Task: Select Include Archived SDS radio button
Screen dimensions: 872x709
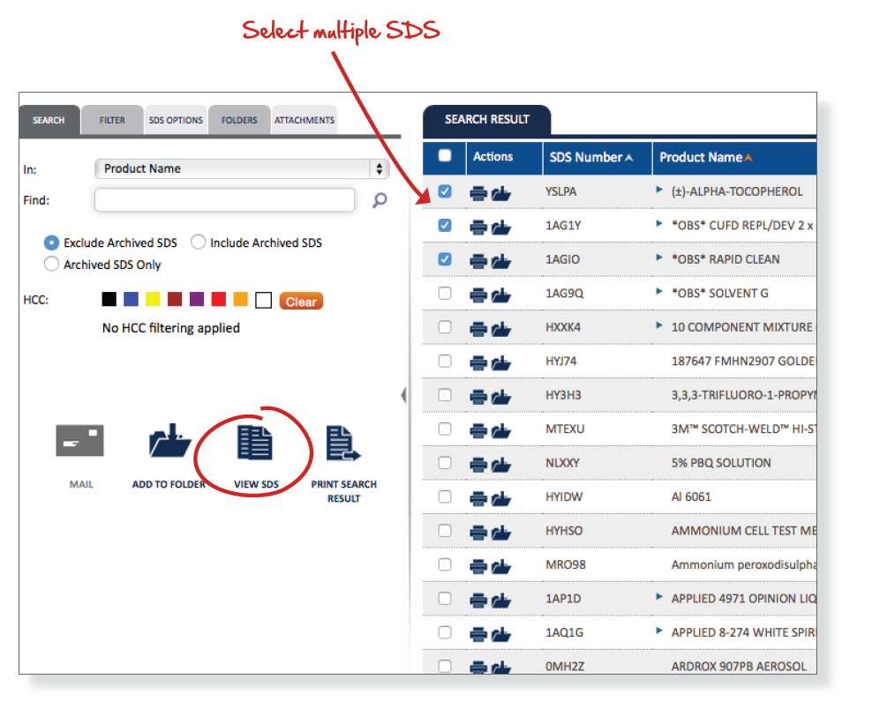Action: pyautogui.click(x=198, y=242)
